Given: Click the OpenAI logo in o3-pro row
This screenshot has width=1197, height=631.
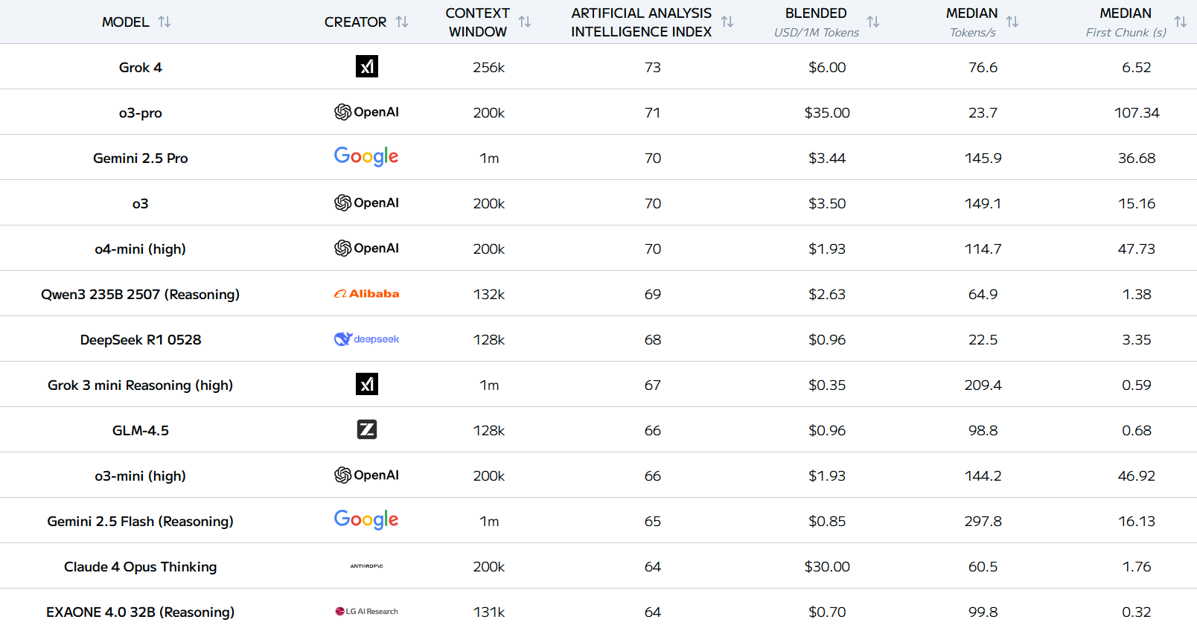Looking at the screenshot, I should coord(366,112).
